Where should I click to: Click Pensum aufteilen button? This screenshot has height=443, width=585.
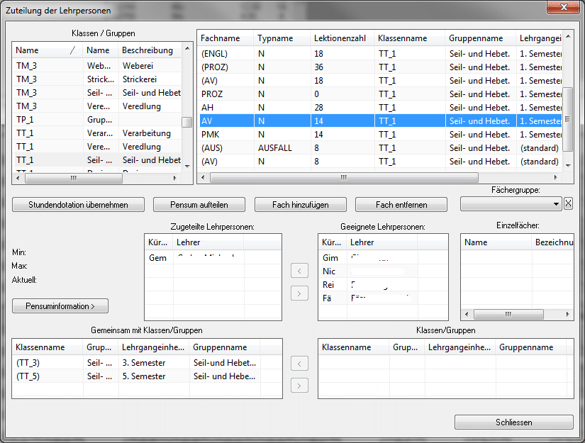199,205
